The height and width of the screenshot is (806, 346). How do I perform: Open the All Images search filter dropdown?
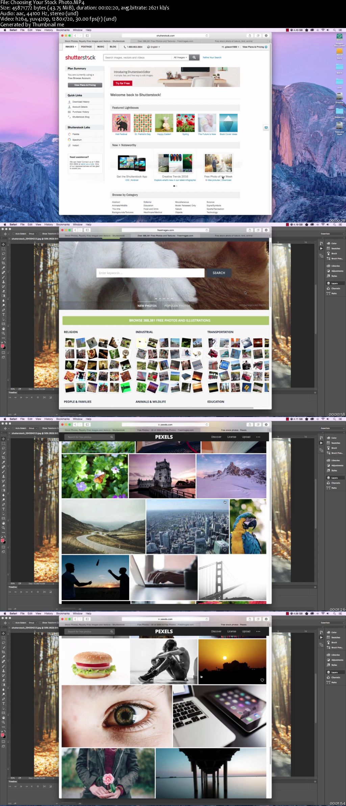pyautogui.click(x=180, y=57)
